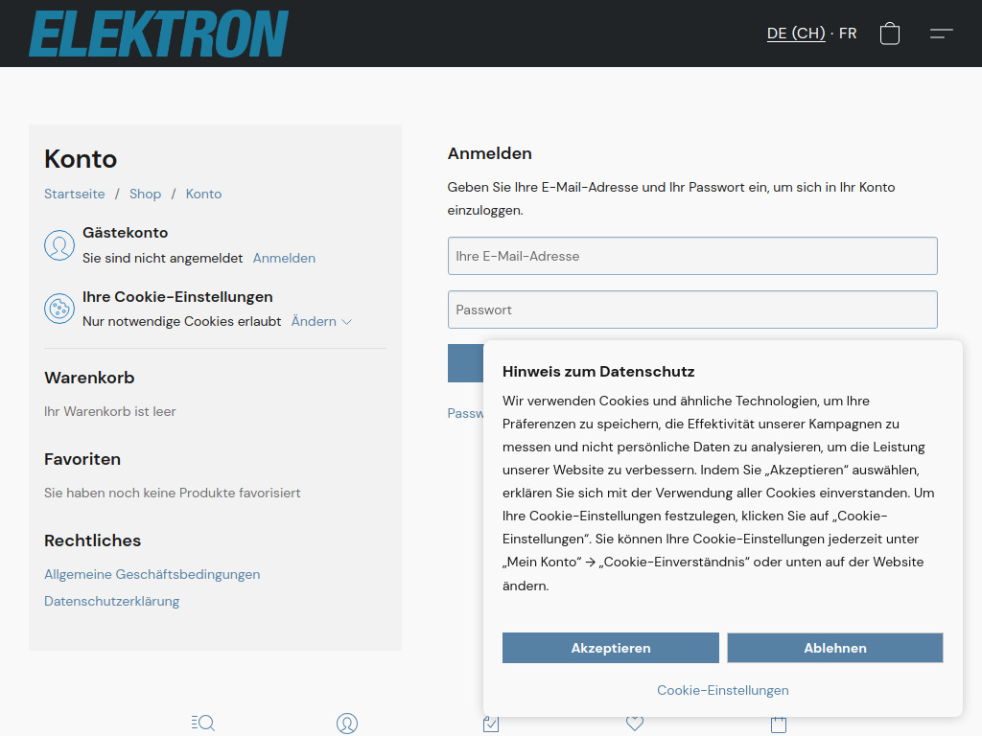This screenshot has width=982, height=736.
Task: Click the cookie icon next to Cookie-Einstellungen
Action: [59, 309]
